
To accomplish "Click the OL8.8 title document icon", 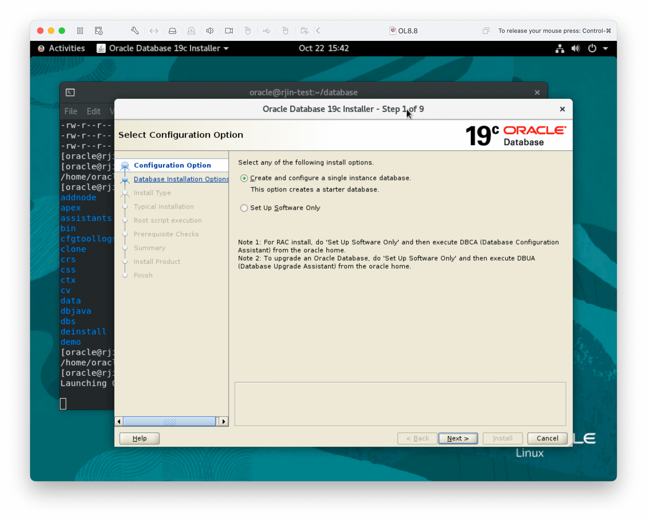I will [393, 31].
